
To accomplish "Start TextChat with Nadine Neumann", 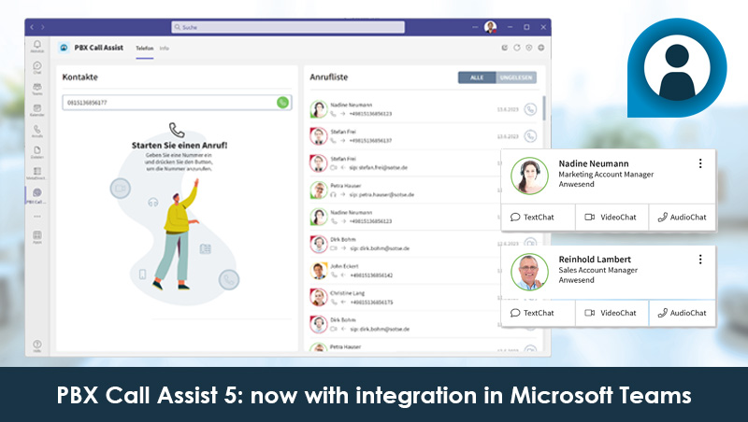I will 539,218.
